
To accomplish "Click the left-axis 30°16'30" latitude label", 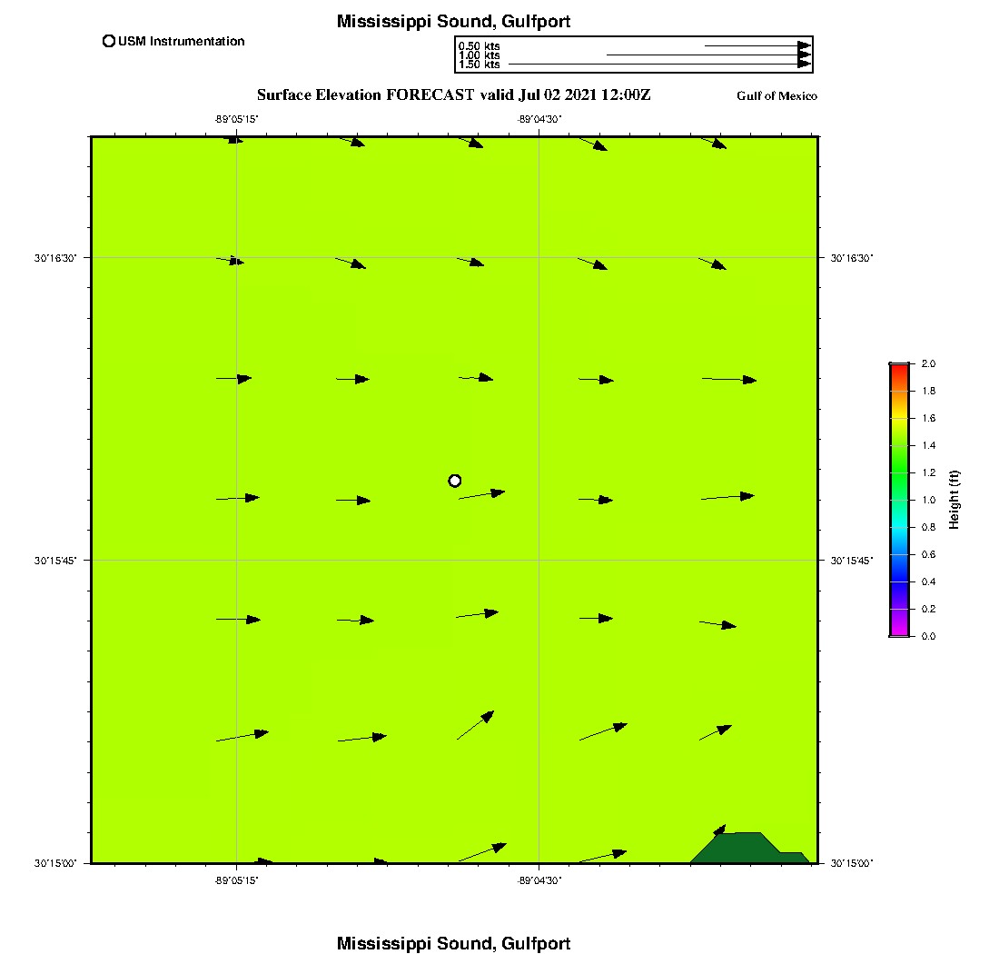I will [x=56, y=258].
